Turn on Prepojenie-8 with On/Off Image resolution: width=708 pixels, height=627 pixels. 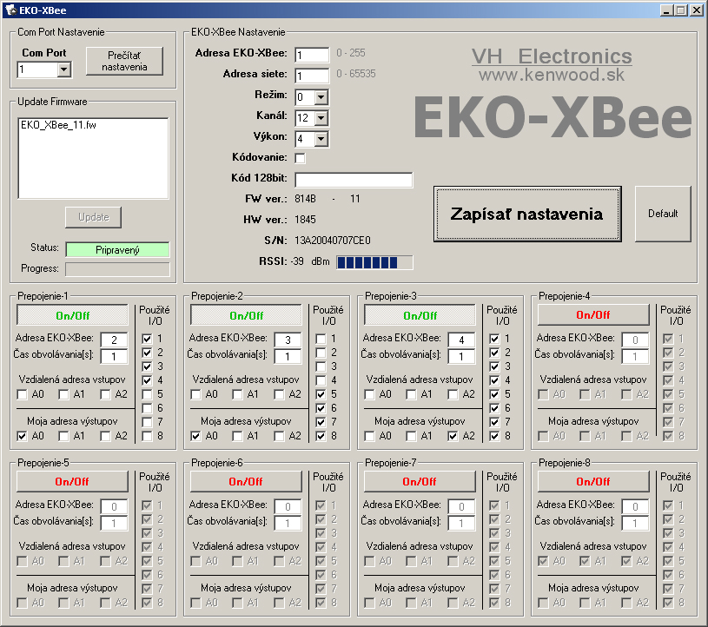[593, 482]
